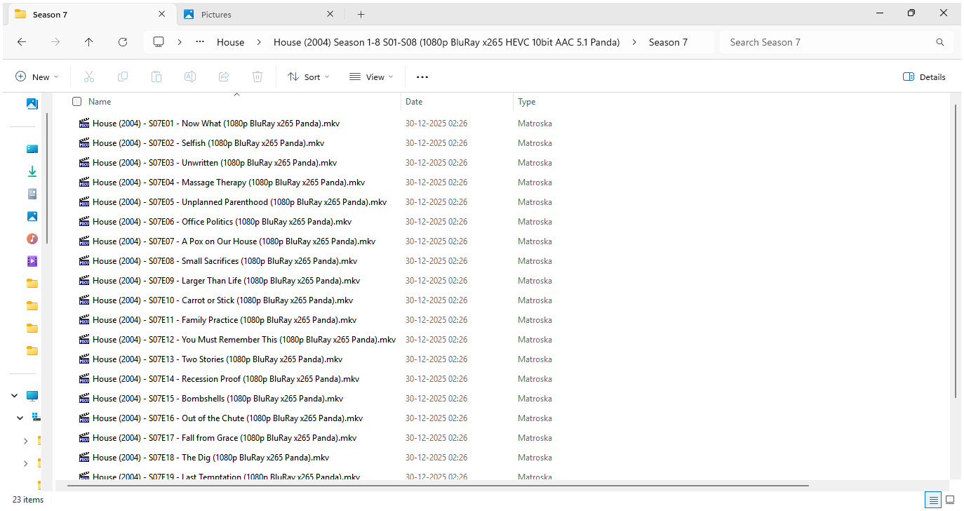The height and width of the screenshot is (511, 964).
Task: Toggle the Details pane button
Action: coord(924,77)
